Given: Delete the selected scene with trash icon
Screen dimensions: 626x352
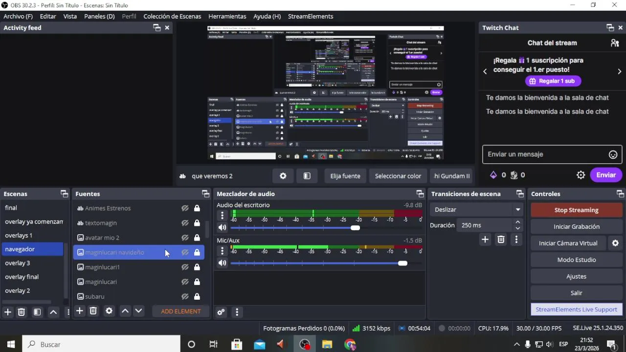Looking at the screenshot, I should point(22,311).
